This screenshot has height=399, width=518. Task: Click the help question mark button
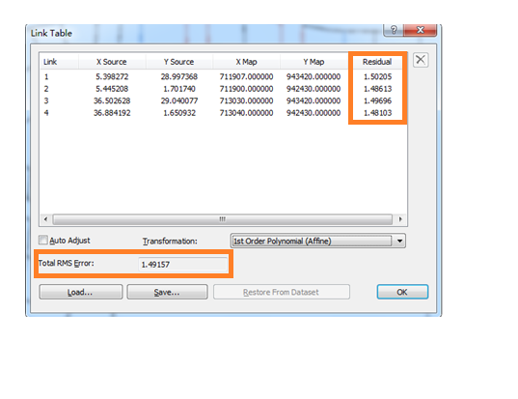coord(394,30)
